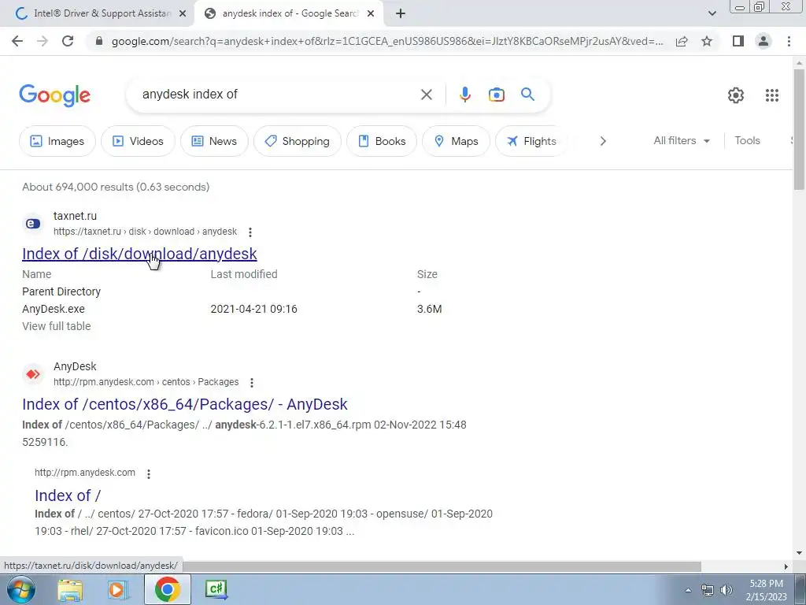
Task: Open the Chrome profile avatar
Action: 763,41
